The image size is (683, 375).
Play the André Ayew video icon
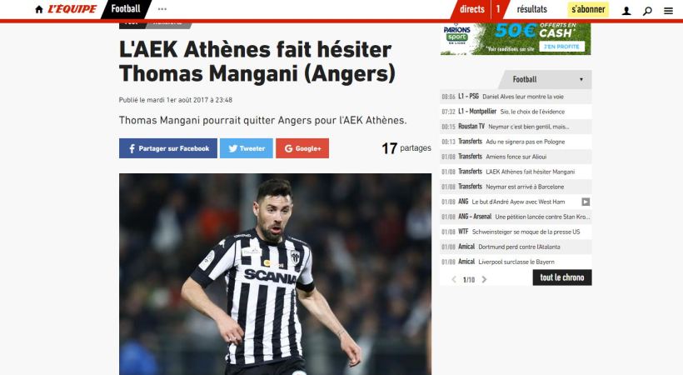(x=586, y=202)
